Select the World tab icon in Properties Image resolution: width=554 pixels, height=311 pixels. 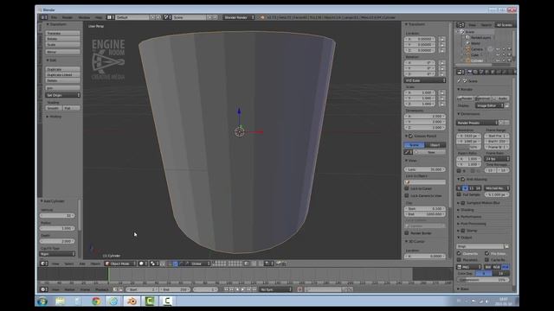(486, 72)
